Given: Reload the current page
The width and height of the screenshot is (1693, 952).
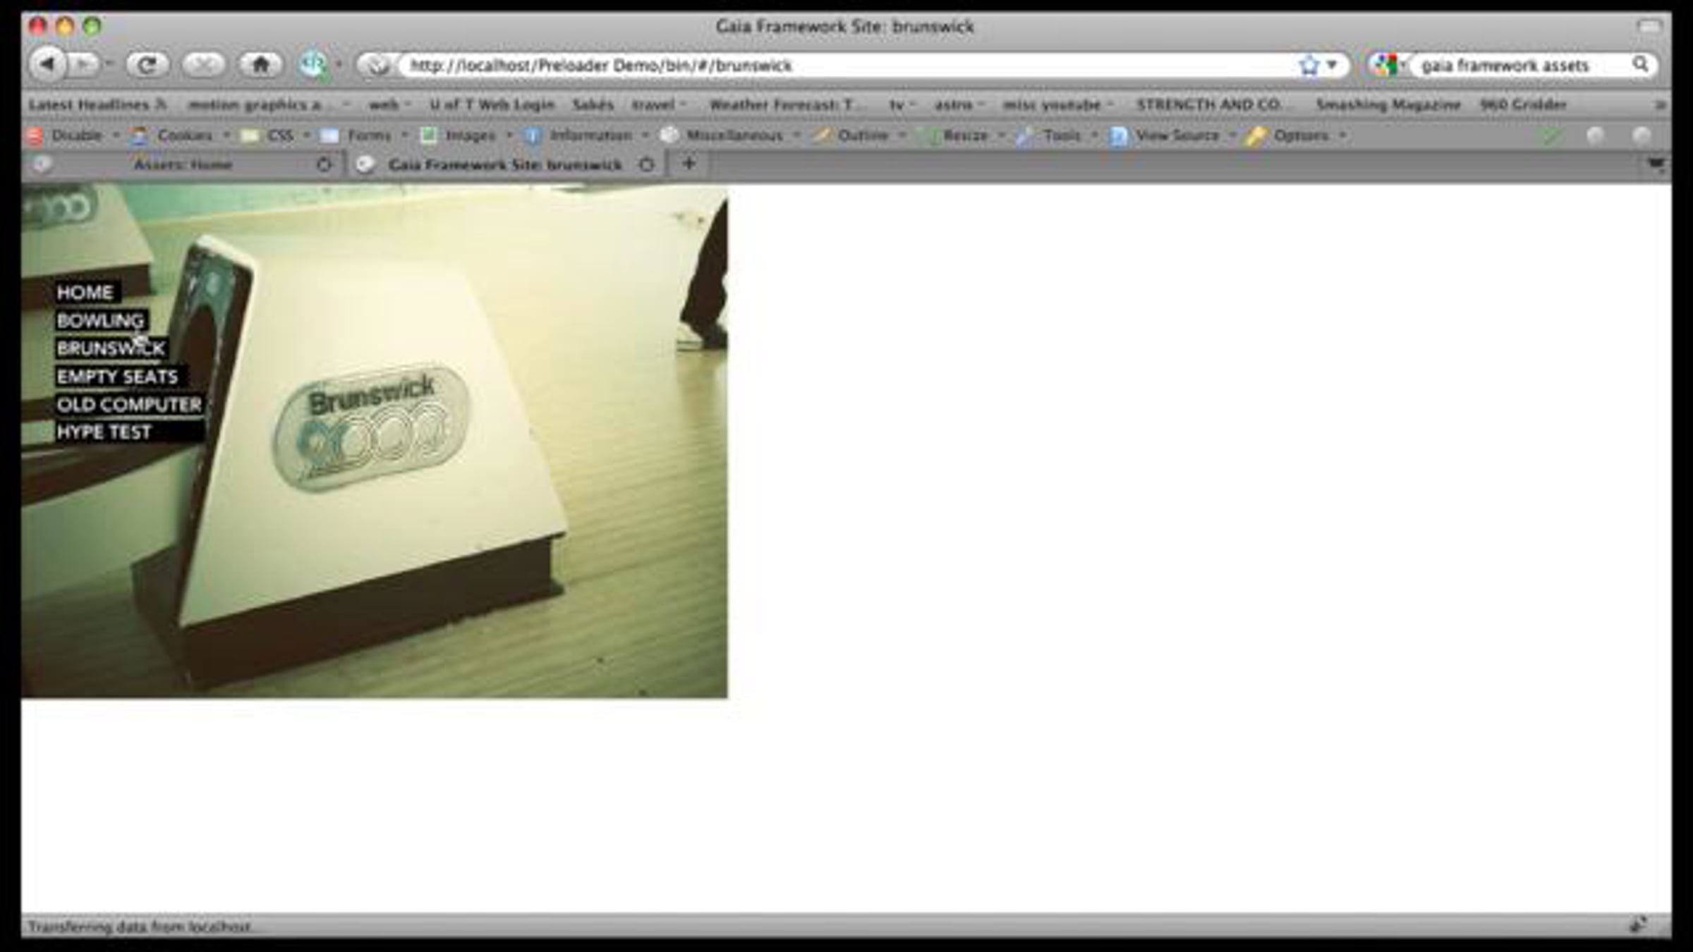Looking at the screenshot, I should click(x=147, y=65).
